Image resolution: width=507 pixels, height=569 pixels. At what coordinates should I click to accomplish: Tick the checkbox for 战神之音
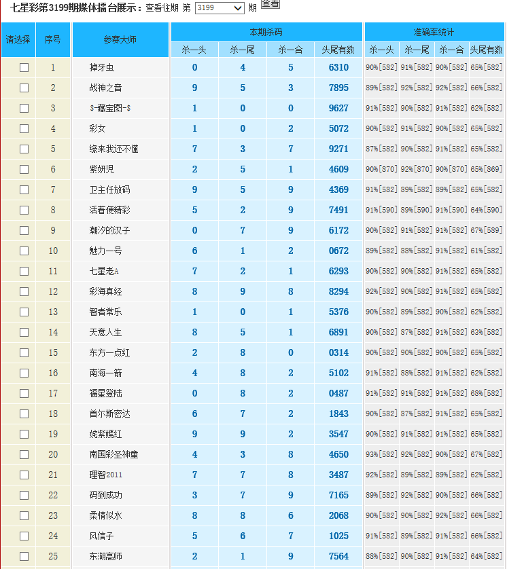click(x=24, y=88)
